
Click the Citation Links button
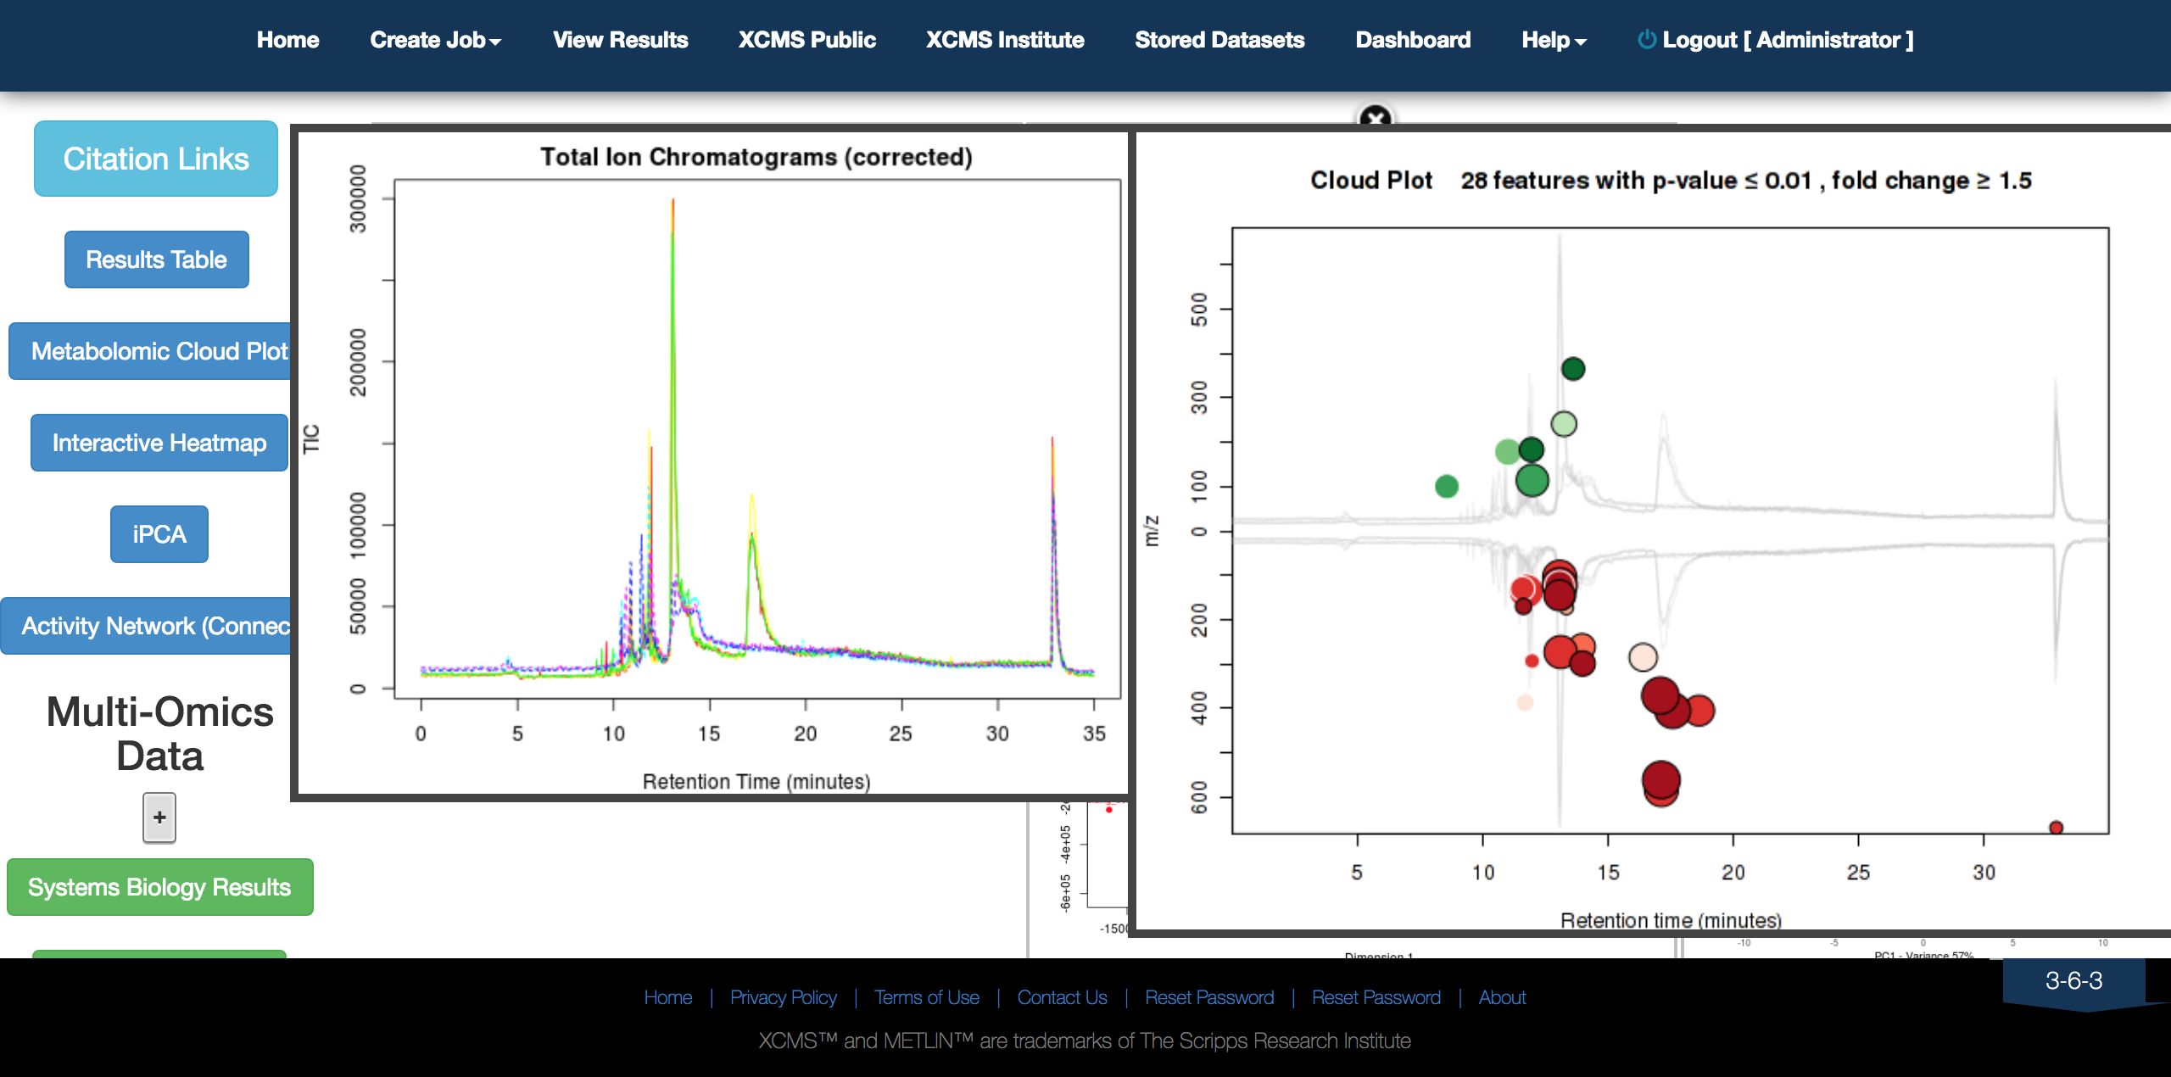pyautogui.click(x=156, y=159)
